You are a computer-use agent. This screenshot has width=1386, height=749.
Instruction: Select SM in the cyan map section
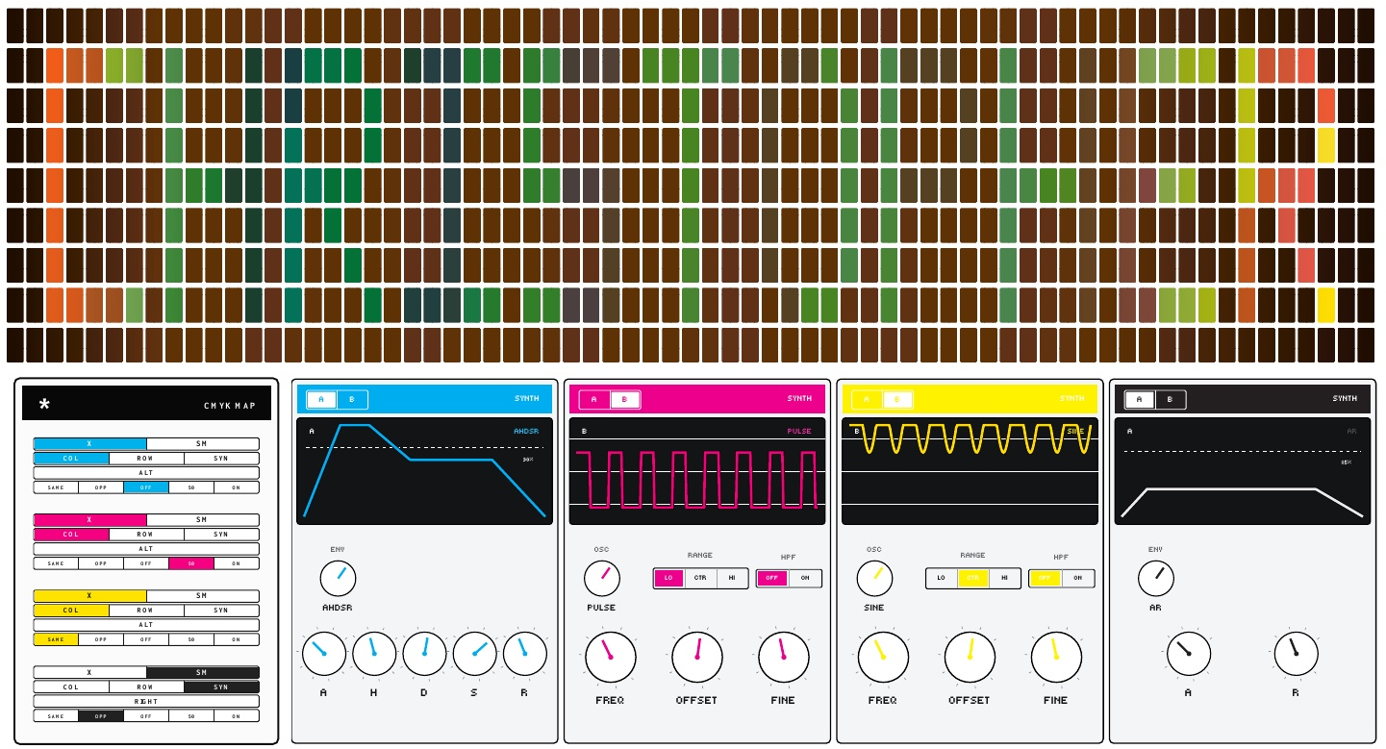(x=202, y=444)
